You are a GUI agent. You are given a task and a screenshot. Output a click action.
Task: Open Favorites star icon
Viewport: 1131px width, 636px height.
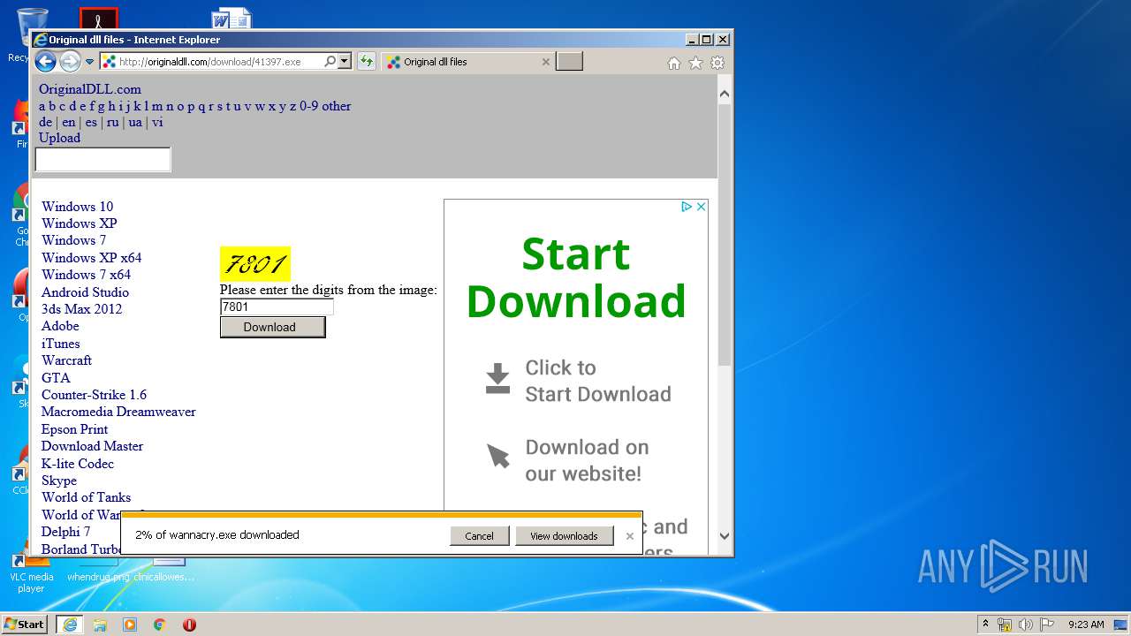(695, 63)
